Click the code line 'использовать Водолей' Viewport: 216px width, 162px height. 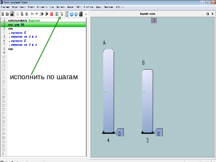[x=24, y=21]
